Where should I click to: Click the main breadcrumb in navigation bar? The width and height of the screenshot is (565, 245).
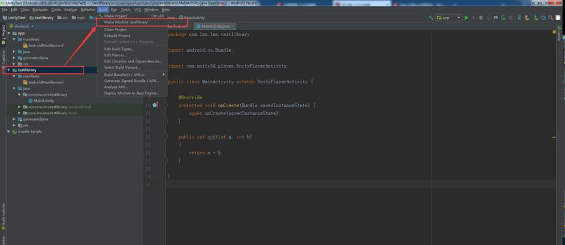(x=79, y=18)
